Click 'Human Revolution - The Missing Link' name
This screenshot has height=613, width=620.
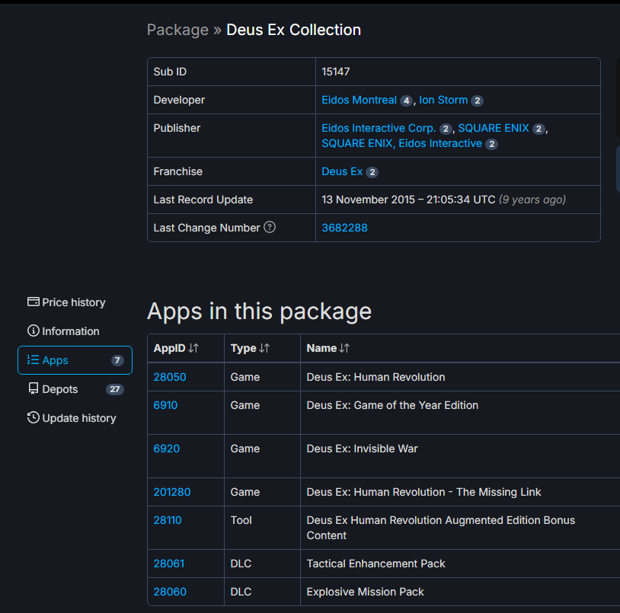(423, 492)
